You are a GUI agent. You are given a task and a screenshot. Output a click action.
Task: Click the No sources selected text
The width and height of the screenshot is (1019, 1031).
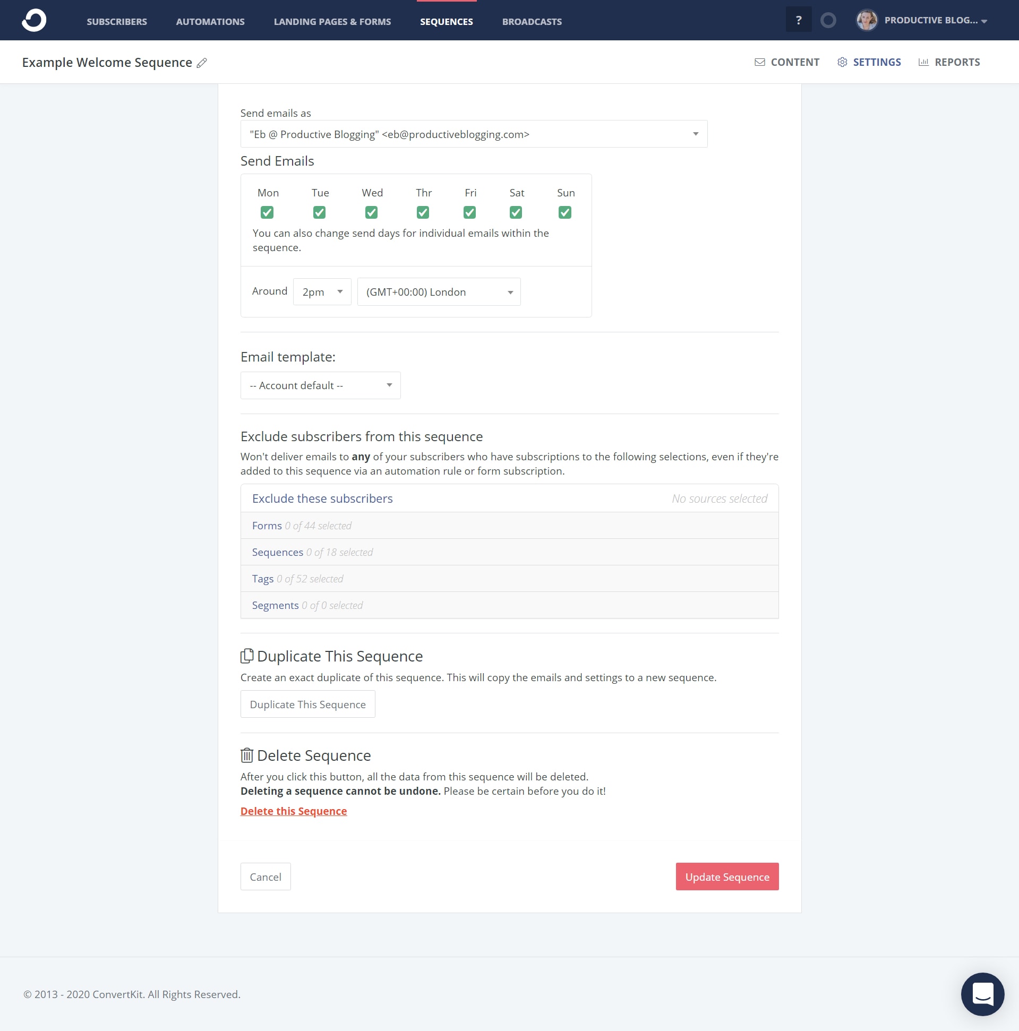[719, 499]
